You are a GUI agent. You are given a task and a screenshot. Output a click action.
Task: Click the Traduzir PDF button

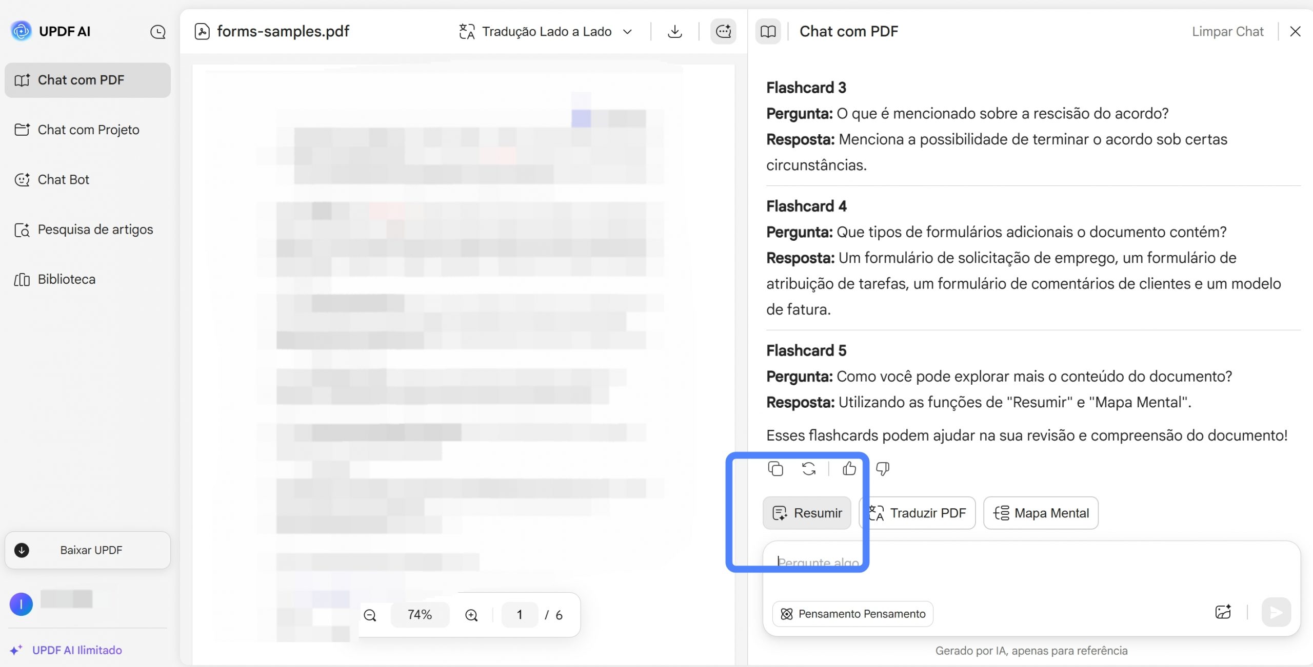tap(918, 513)
